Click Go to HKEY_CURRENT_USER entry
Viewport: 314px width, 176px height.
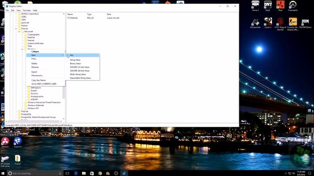click(46, 84)
